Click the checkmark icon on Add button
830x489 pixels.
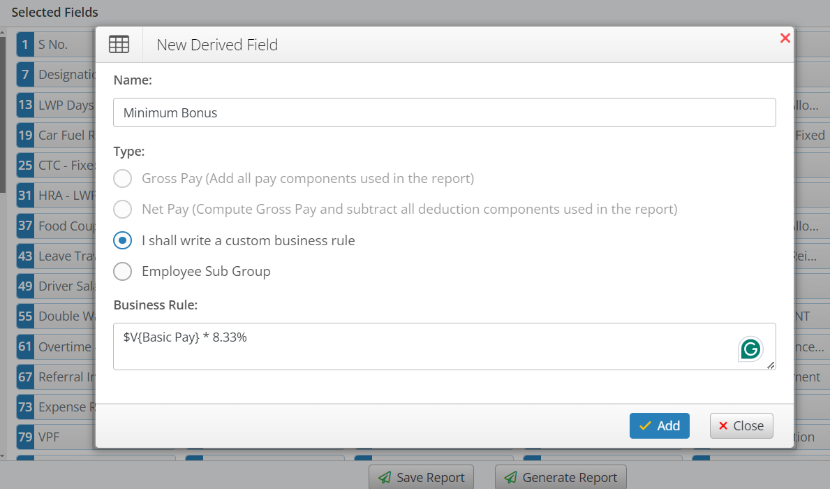[645, 426]
